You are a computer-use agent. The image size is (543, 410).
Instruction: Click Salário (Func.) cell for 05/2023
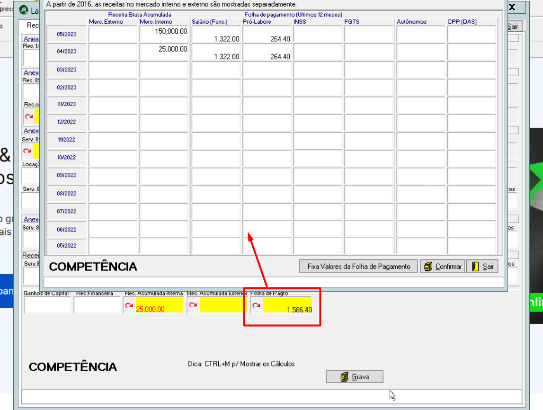(216, 34)
